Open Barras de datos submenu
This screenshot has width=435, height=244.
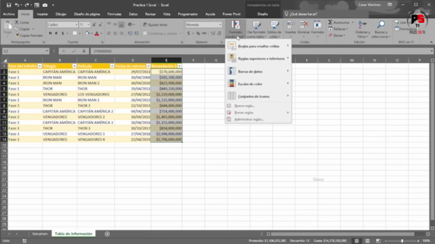click(x=258, y=71)
